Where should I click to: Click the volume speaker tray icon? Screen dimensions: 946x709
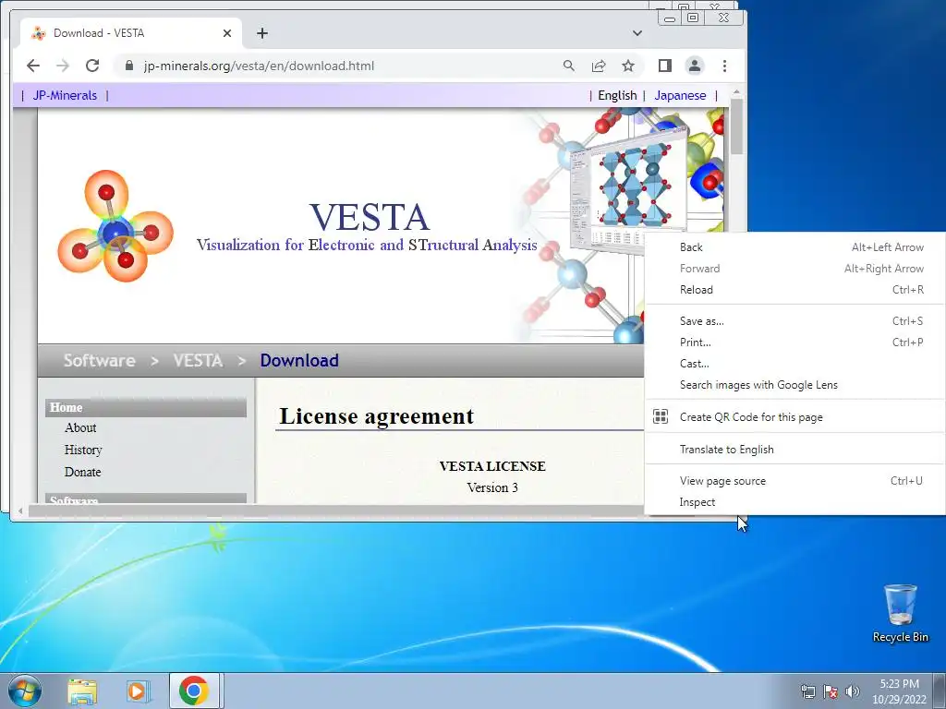[x=853, y=691]
